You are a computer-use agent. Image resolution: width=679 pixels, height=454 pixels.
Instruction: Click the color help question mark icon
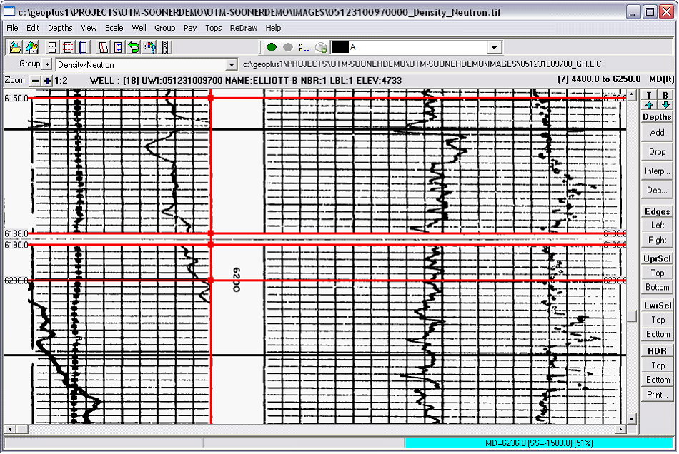[149, 47]
